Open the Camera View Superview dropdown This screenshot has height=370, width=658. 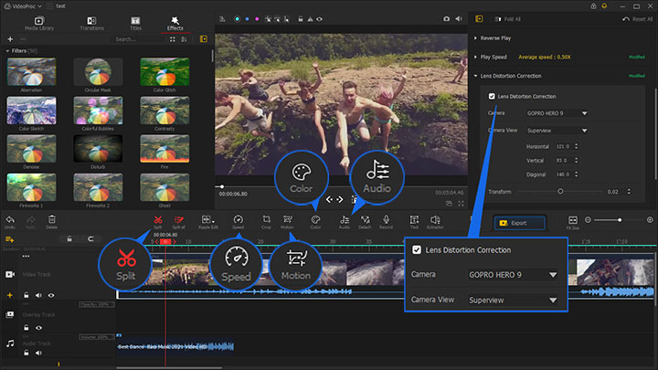pos(556,131)
